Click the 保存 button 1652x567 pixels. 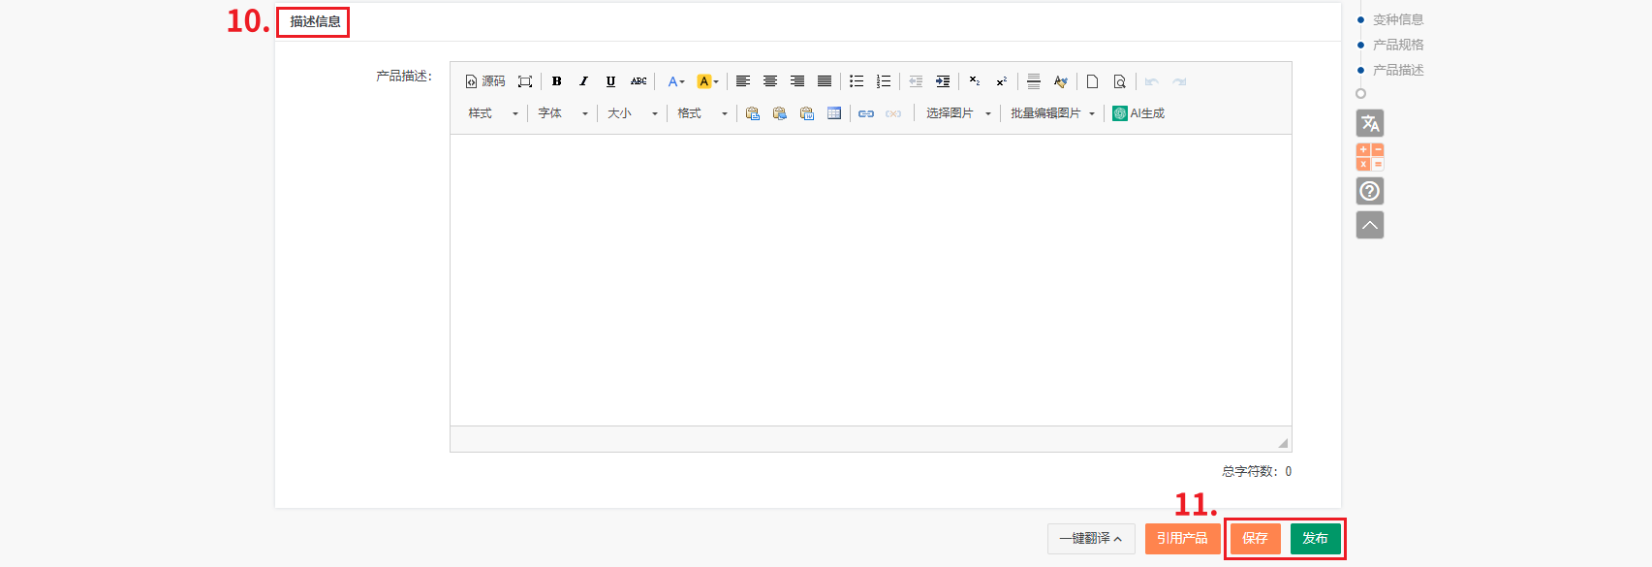(1256, 539)
